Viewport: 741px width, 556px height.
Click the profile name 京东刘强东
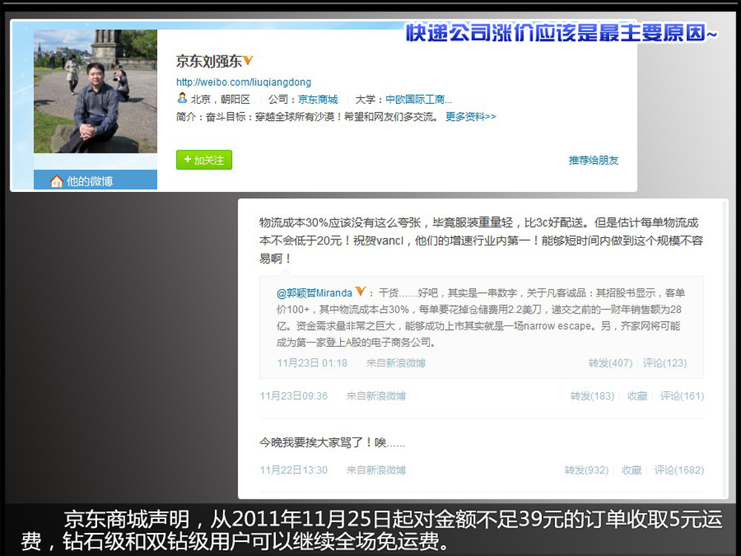pos(209,61)
